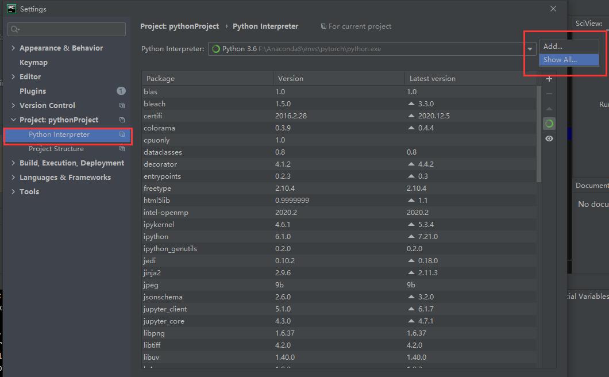The width and height of the screenshot is (609, 377).
Task: Open the Python Interpreter dropdown arrow
Action: pos(530,49)
